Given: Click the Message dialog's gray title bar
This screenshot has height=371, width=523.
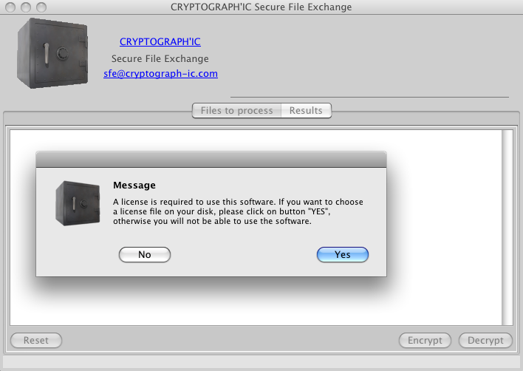Looking at the screenshot, I should point(211,160).
